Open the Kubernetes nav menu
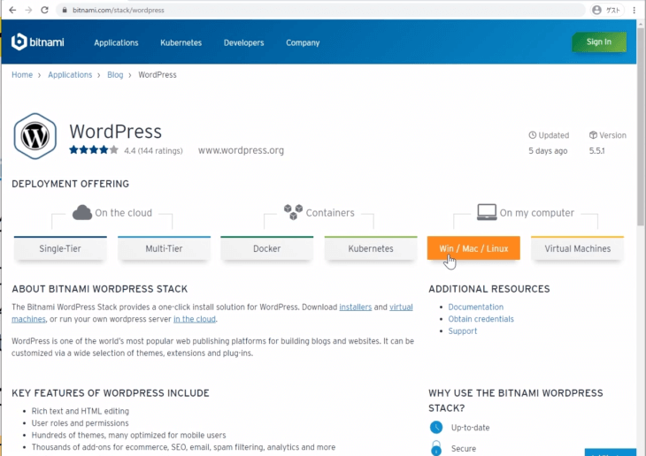This screenshot has height=456, width=646. (181, 42)
